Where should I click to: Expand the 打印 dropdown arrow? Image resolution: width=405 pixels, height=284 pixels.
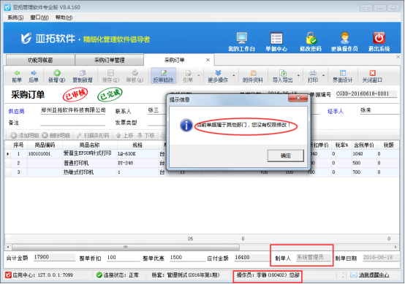click(x=323, y=76)
